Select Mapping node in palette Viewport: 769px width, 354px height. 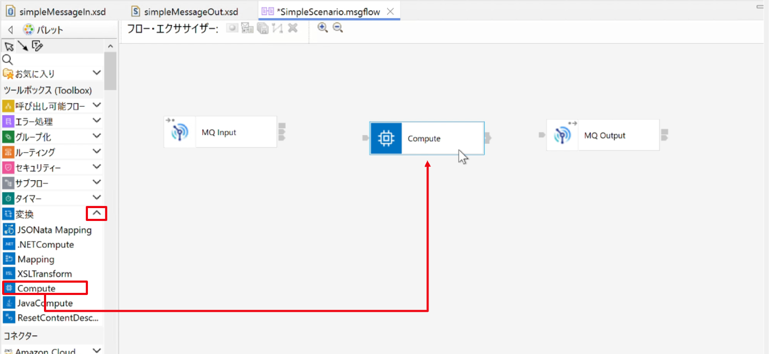(29, 259)
